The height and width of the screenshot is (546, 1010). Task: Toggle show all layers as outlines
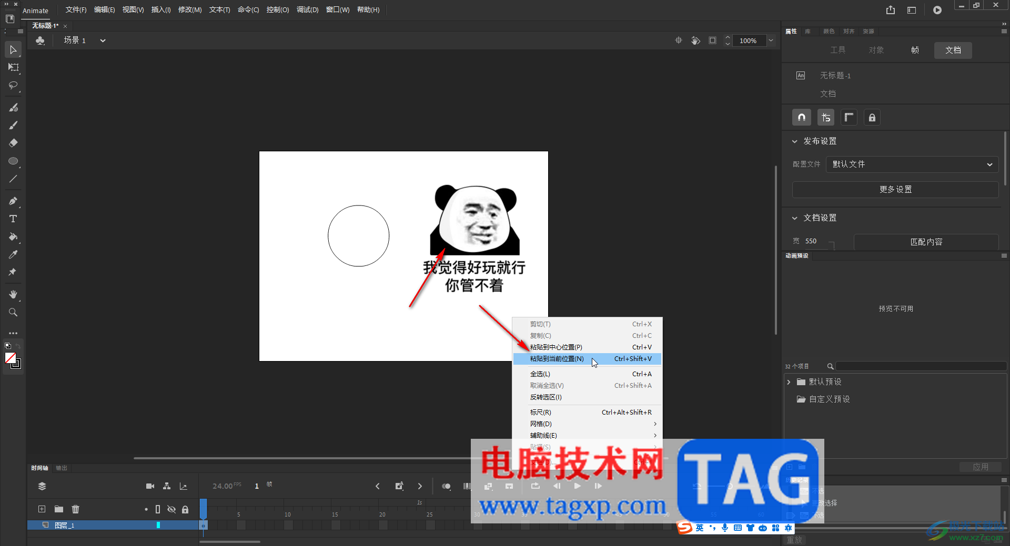click(x=158, y=509)
